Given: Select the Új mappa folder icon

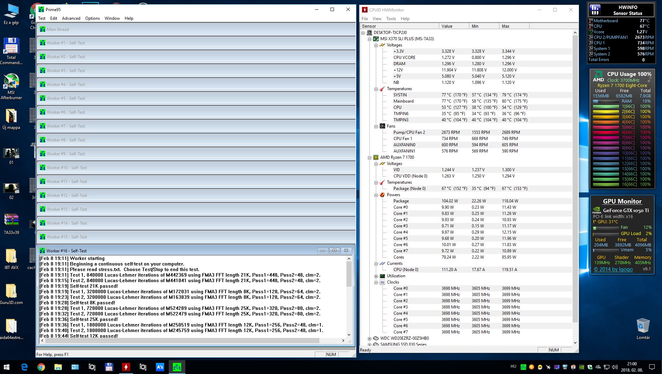Looking at the screenshot, I should 11,120.
